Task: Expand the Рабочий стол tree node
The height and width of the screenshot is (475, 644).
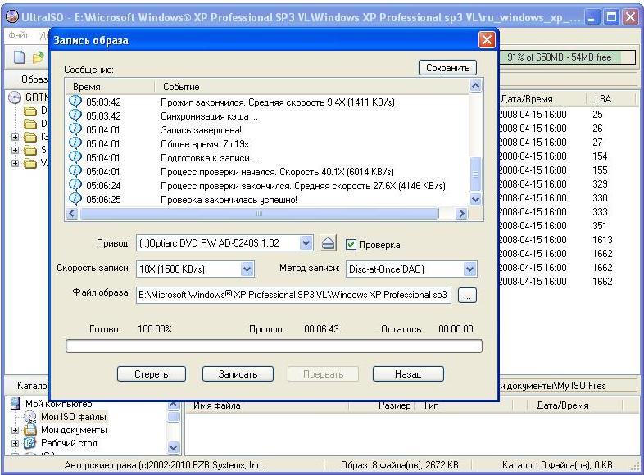Action: tap(16, 443)
